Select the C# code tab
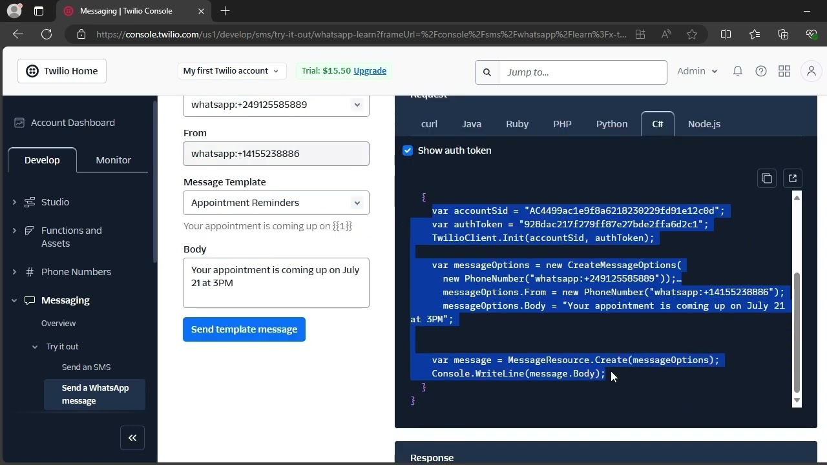The image size is (827, 465). click(658, 124)
